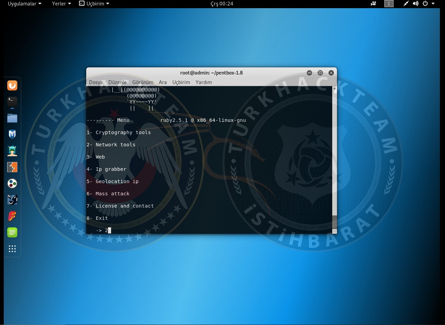Expand the Yerler places menu

(x=62, y=4)
